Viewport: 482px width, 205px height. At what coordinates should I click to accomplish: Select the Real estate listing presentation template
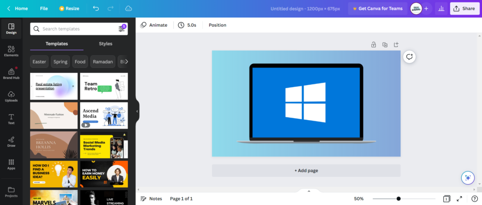[54, 87]
